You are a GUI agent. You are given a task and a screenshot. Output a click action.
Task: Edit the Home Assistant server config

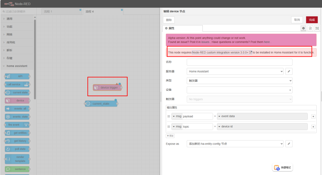click(x=289, y=71)
